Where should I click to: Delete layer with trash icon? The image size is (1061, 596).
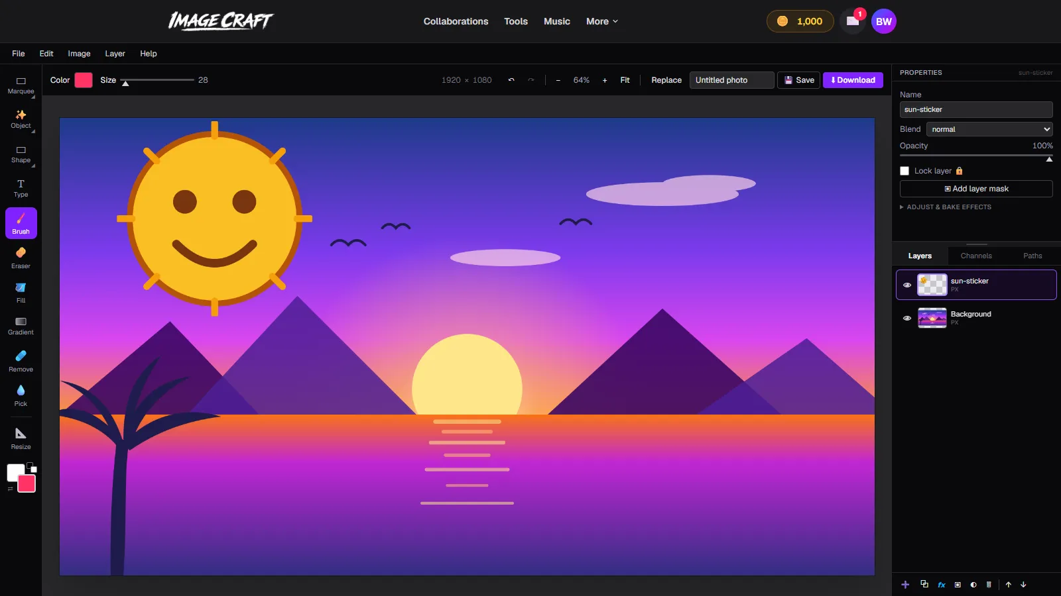[x=989, y=585]
